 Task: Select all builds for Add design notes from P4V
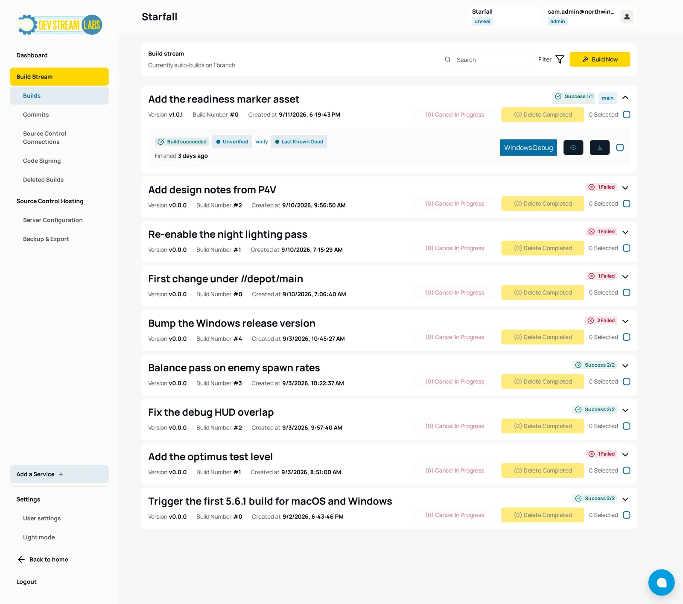click(x=627, y=204)
